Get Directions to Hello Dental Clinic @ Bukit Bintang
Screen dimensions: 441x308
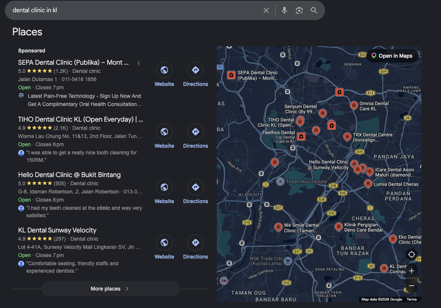(196, 192)
